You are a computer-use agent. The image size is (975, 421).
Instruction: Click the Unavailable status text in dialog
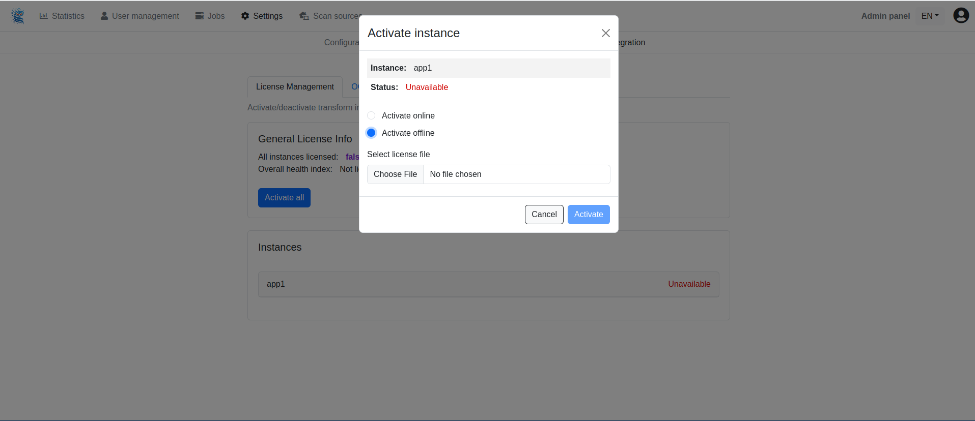coord(427,87)
